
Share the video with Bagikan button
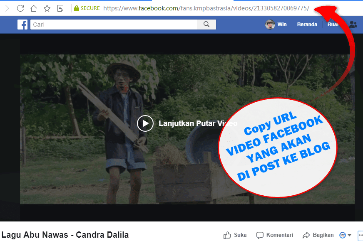[x=318, y=235]
